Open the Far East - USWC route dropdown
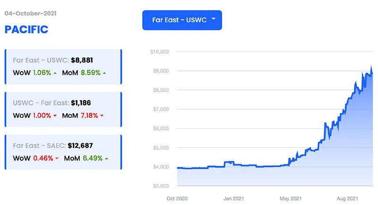 coord(181,20)
